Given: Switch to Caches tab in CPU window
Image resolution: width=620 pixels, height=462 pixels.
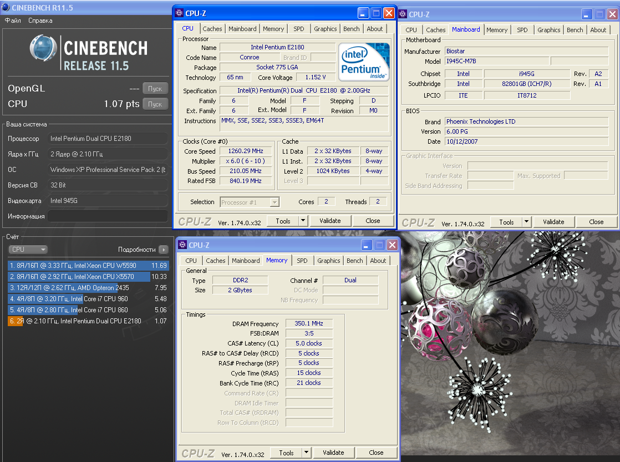Looking at the screenshot, I should (x=212, y=29).
